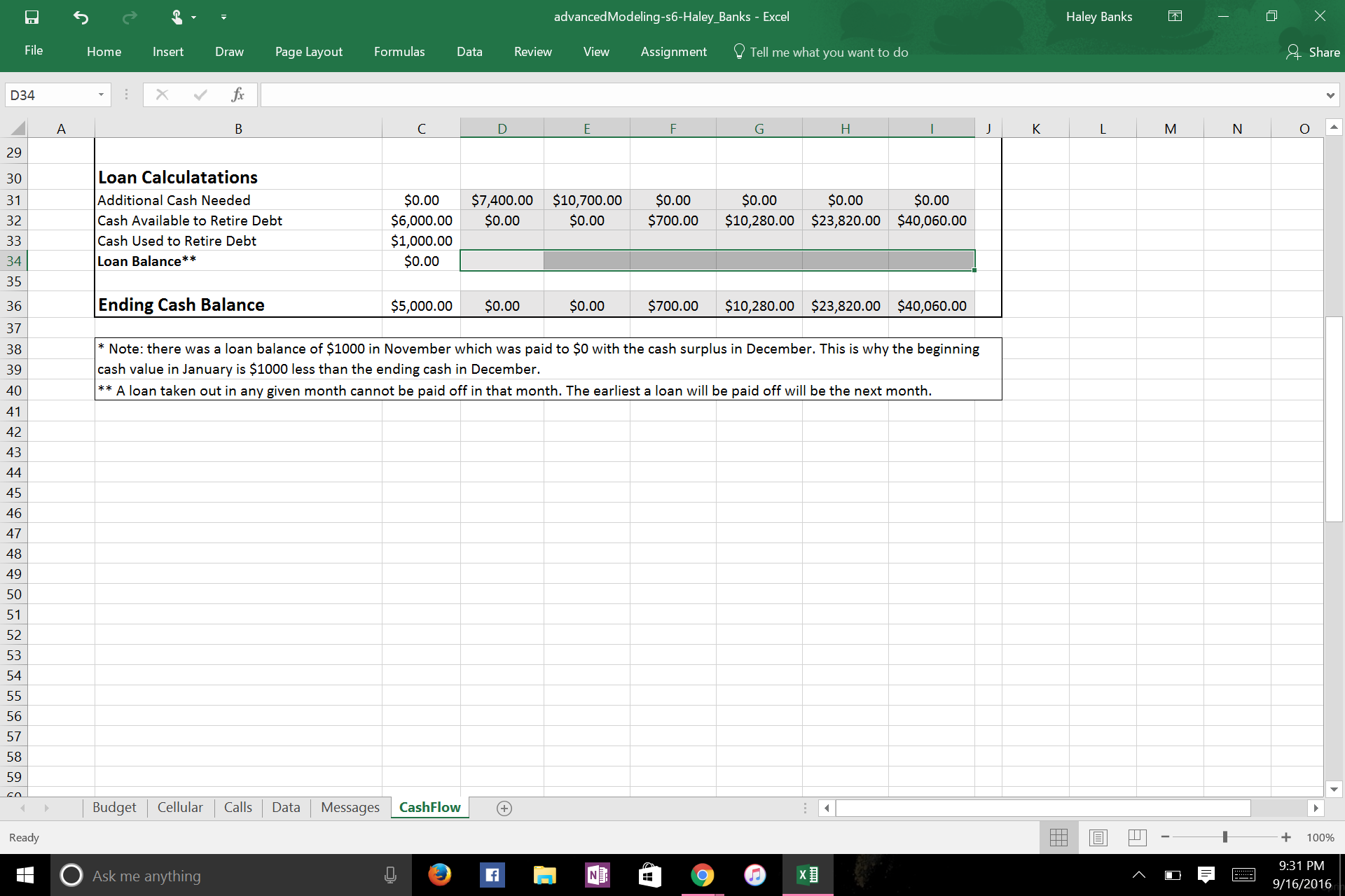
Task: Open the Name Box dropdown arrow
Action: 101,94
